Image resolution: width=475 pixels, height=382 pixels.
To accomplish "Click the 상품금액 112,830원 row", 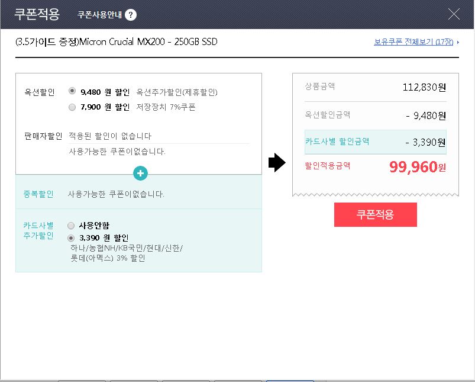I will coord(375,87).
